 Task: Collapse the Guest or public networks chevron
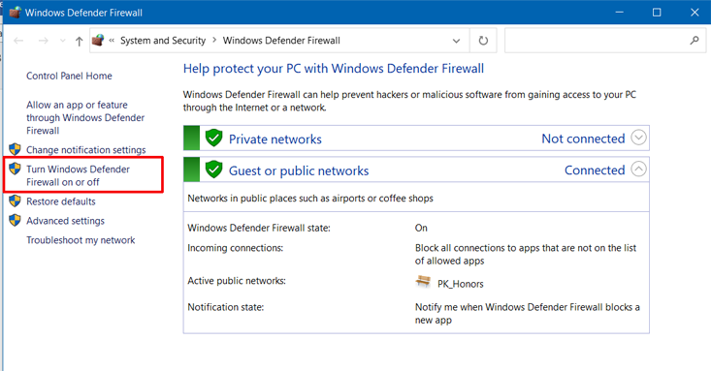[638, 169]
